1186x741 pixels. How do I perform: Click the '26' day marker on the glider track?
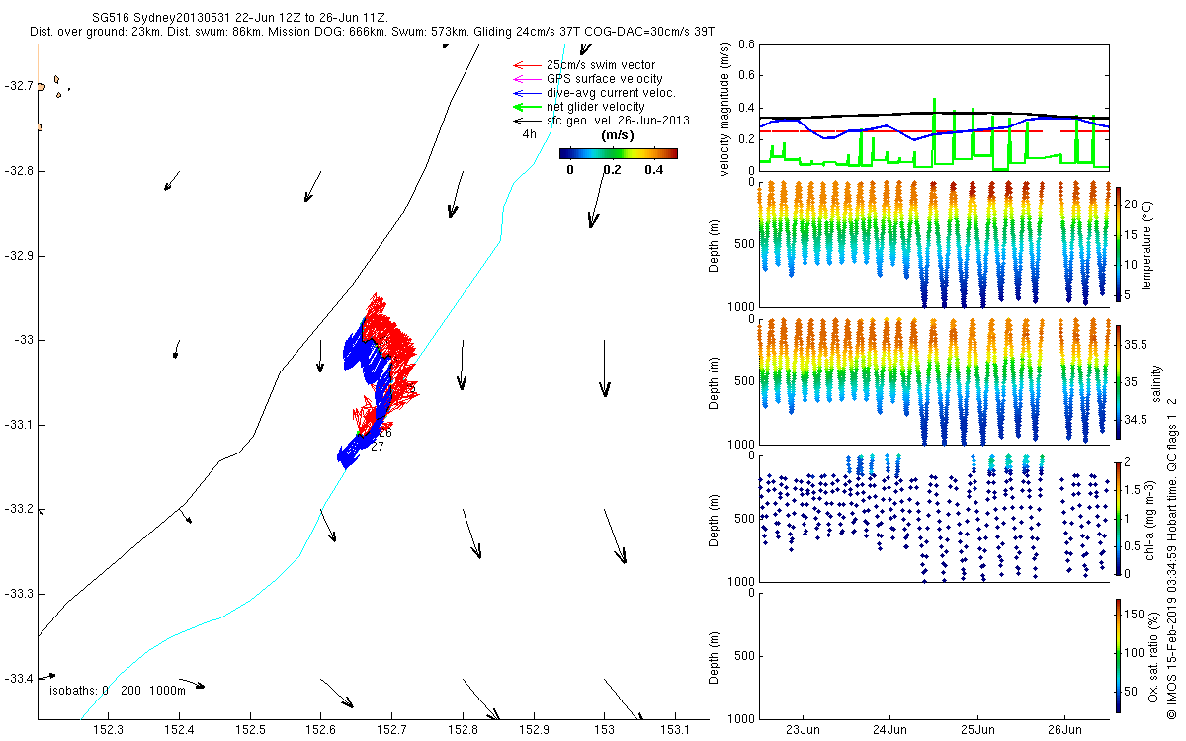click(x=385, y=433)
